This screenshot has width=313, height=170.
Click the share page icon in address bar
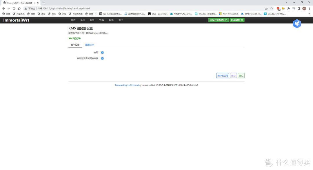pos(266,8)
